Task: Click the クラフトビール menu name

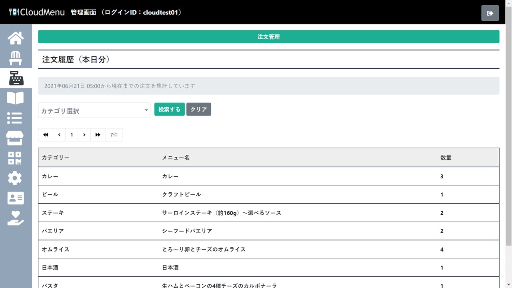Action: pyautogui.click(x=182, y=194)
